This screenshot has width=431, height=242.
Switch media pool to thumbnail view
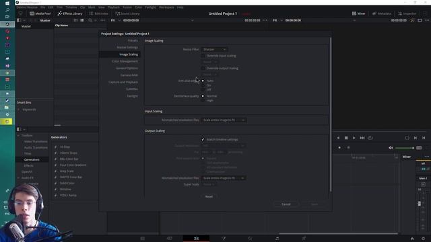75,20
